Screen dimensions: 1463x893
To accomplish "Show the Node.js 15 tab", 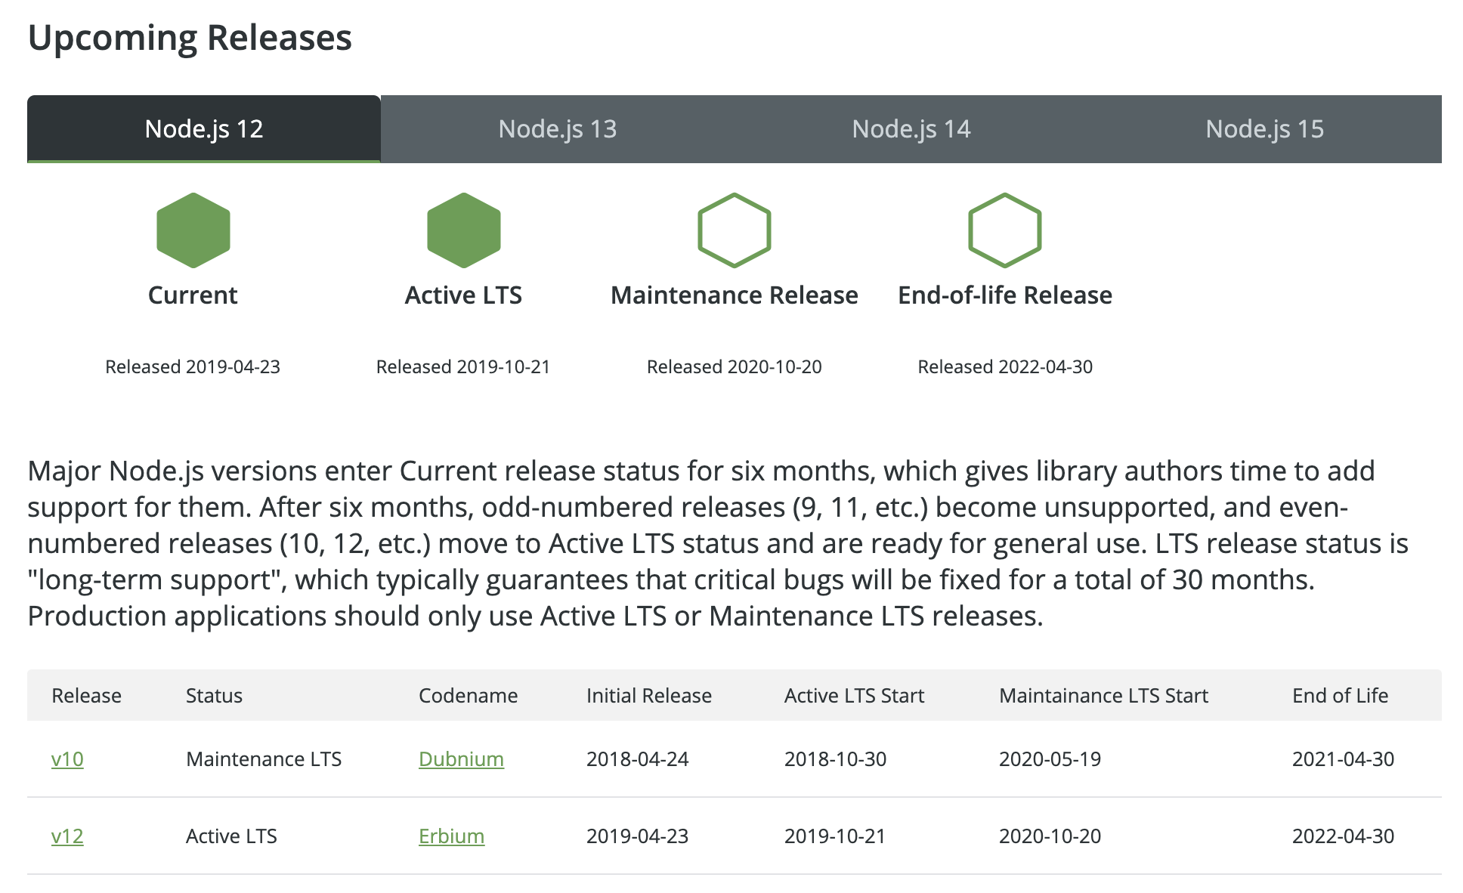I will tap(1265, 128).
